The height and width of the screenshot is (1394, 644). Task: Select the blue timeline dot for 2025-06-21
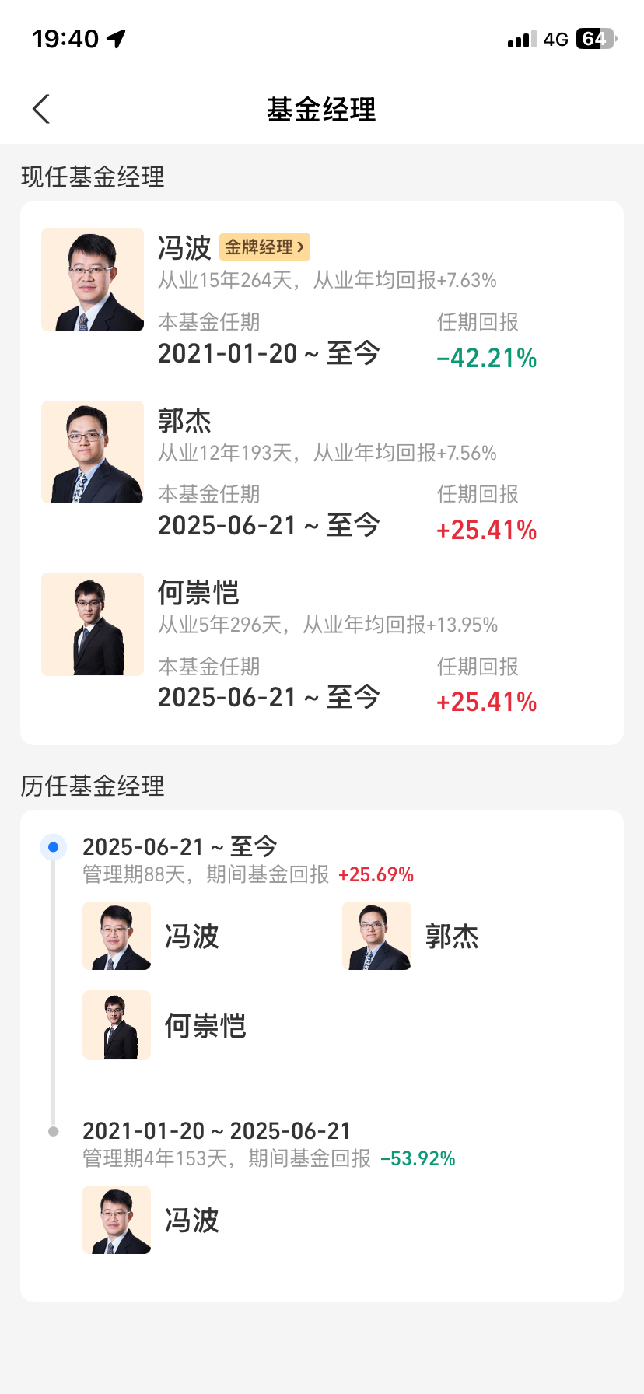coord(53,847)
